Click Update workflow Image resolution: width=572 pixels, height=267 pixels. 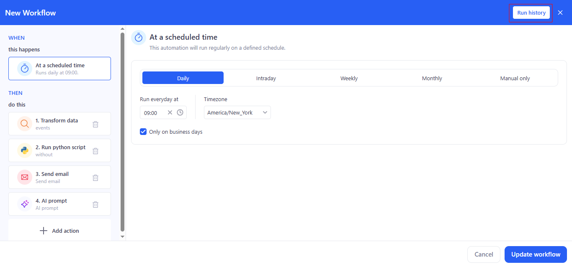tap(536, 254)
